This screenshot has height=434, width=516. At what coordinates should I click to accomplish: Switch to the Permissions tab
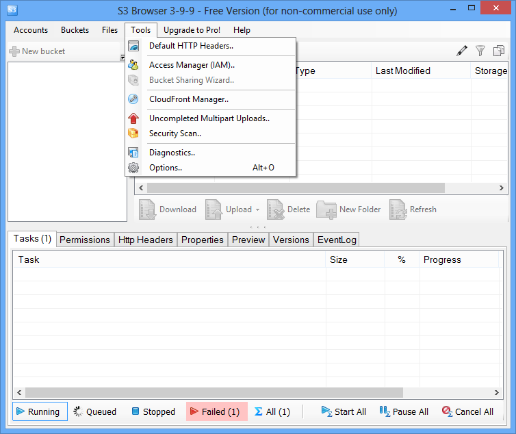85,240
